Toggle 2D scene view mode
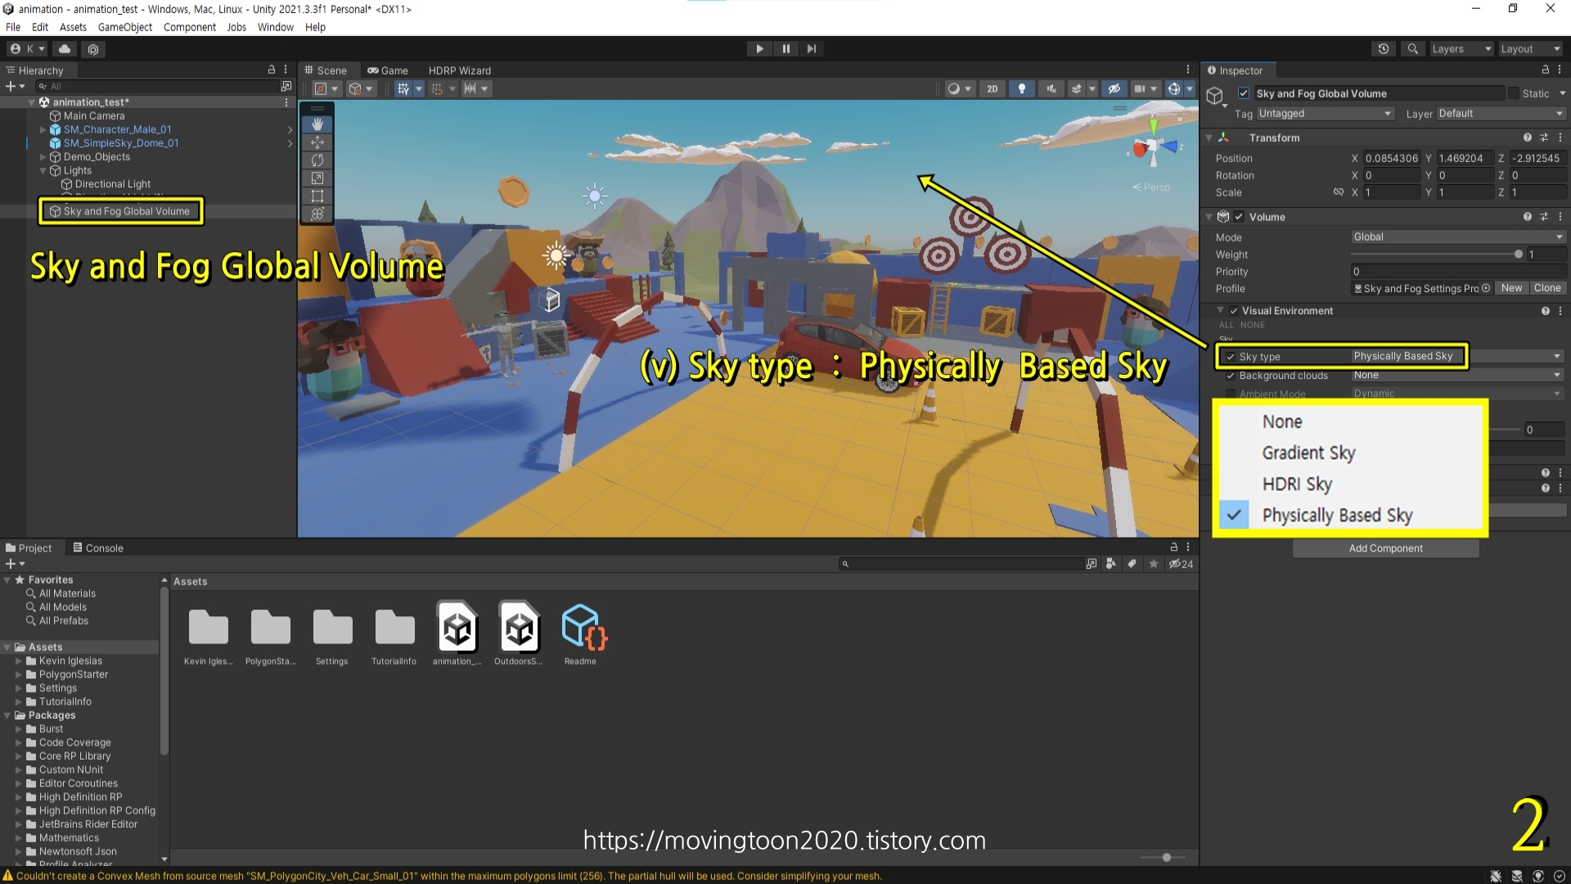The image size is (1571, 884). click(x=993, y=89)
